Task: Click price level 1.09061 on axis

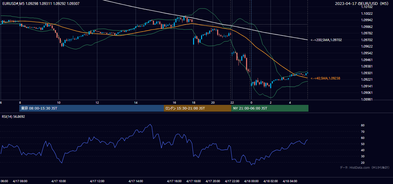Action: [367, 93]
